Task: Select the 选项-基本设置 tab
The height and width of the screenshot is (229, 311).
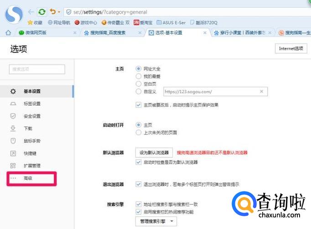Action: (176, 32)
